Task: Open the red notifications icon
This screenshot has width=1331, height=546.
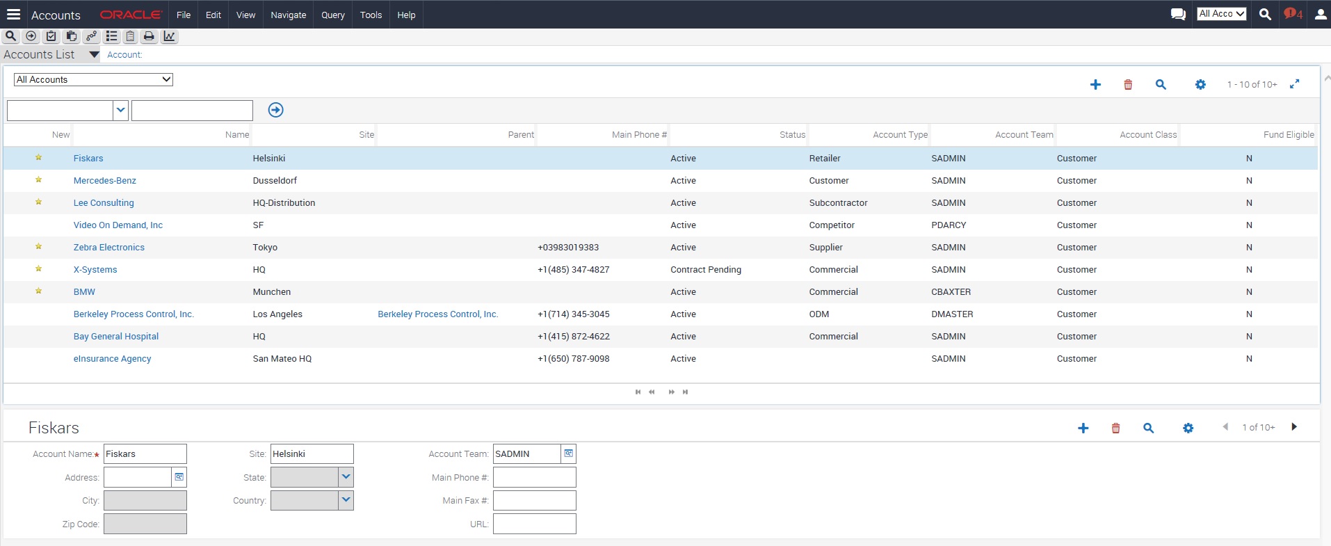Action: [1293, 14]
